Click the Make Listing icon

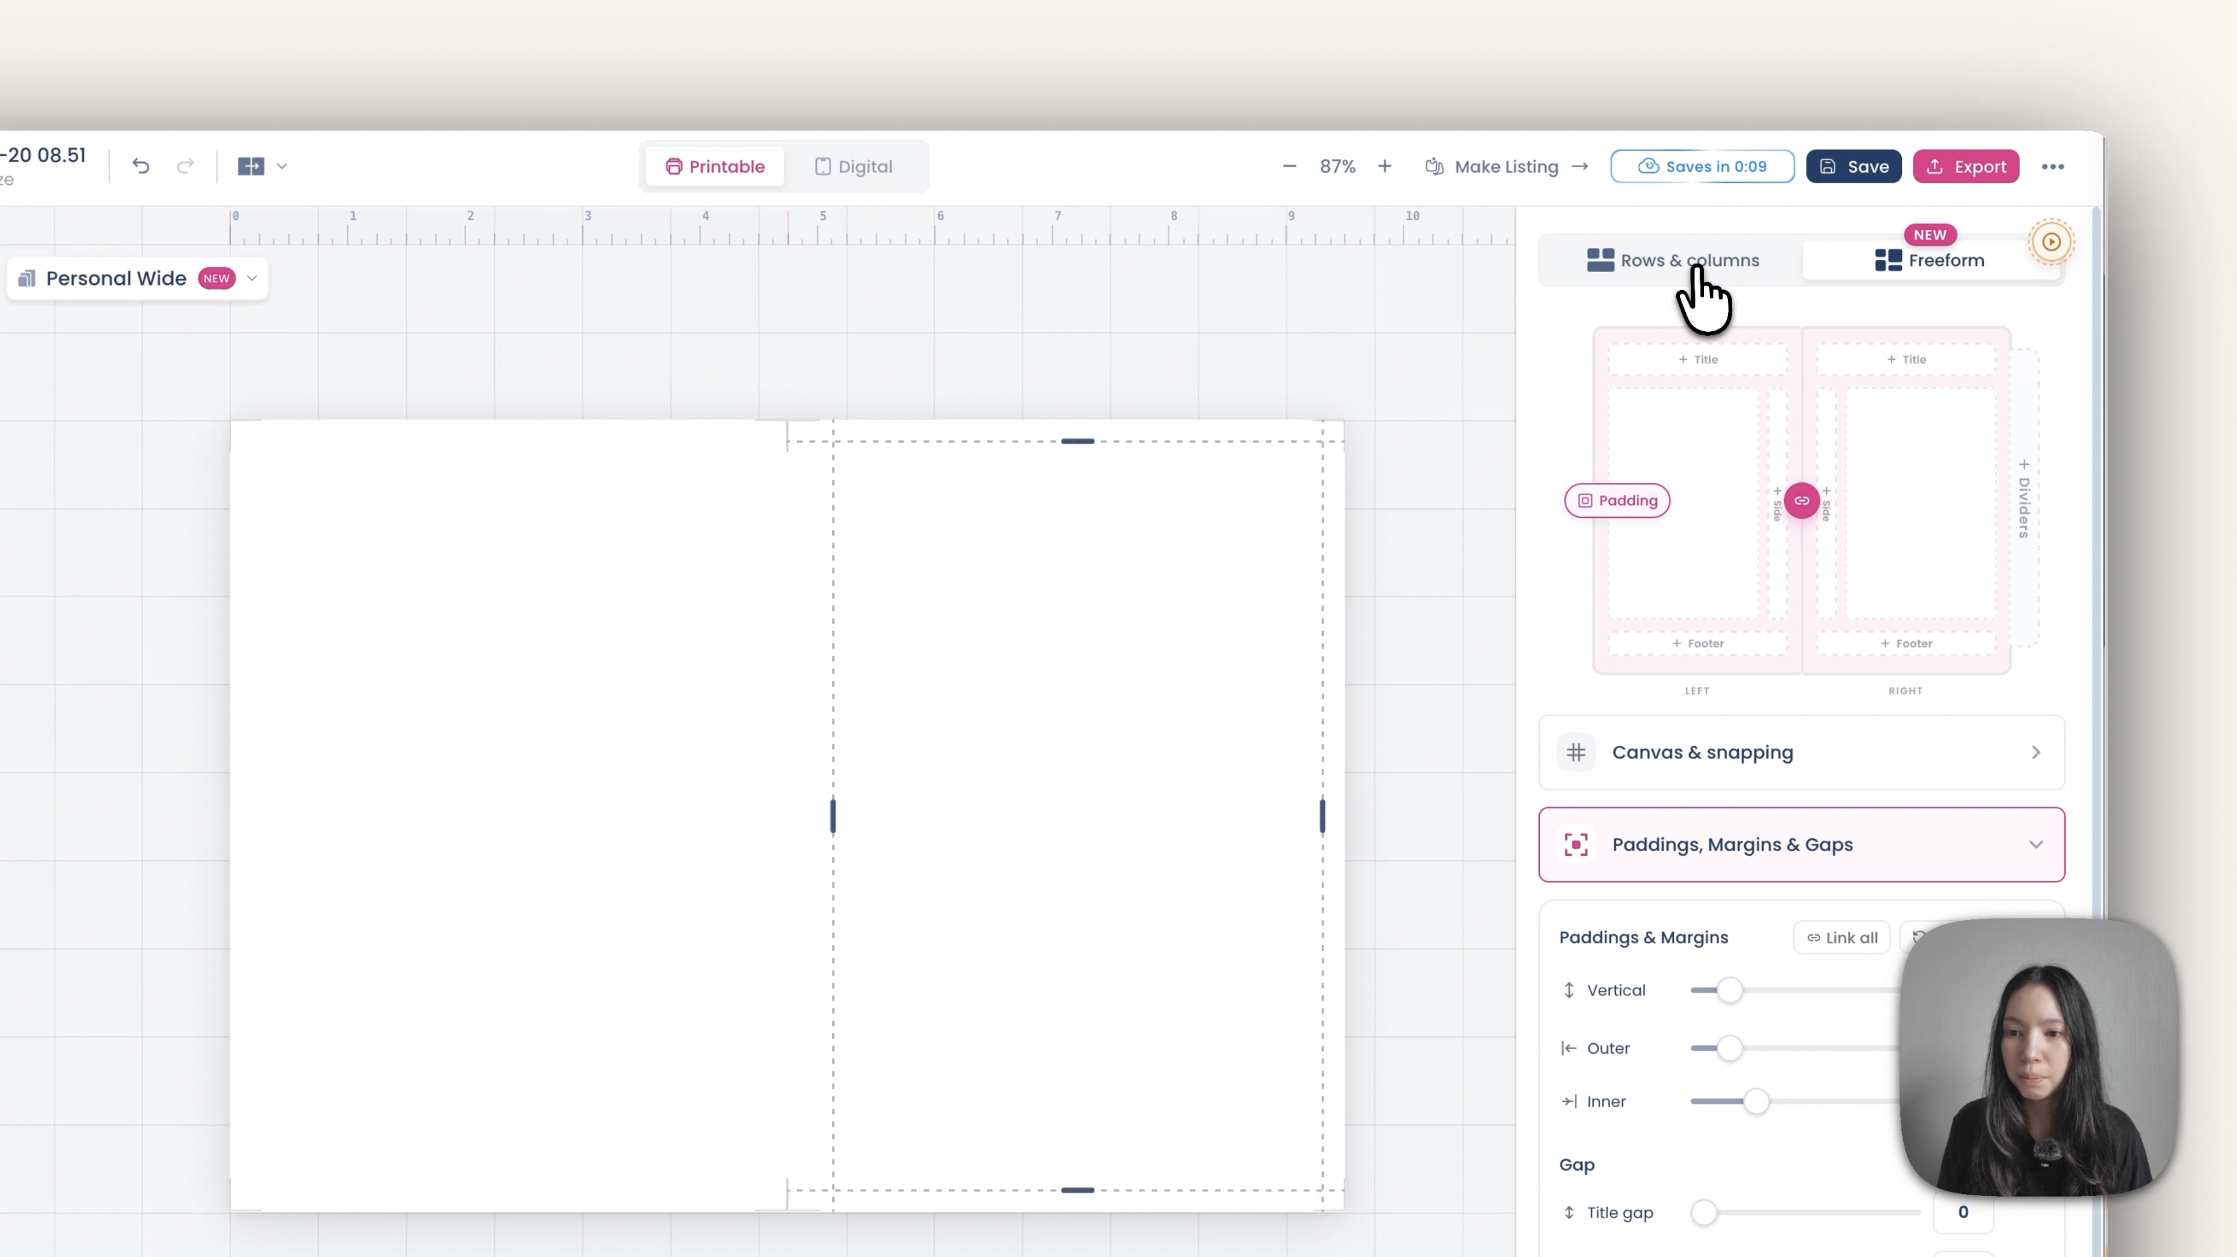[x=1435, y=167]
